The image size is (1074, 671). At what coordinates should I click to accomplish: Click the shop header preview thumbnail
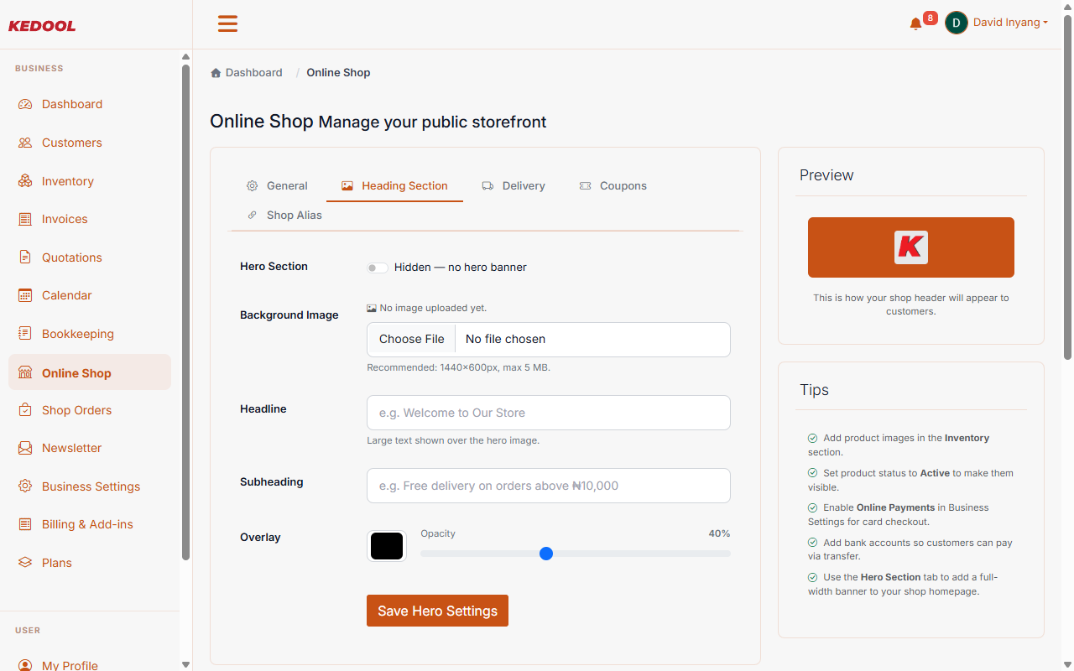(911, 247)
